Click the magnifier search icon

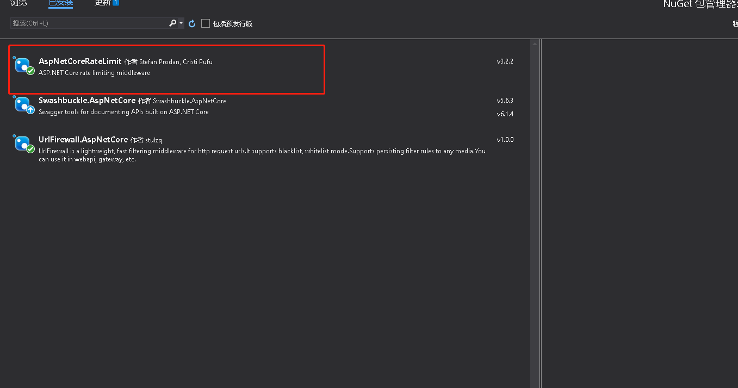(172, 23)
